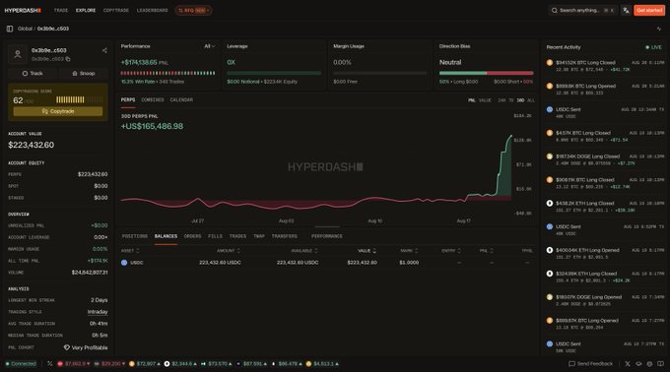Viewport: 670px width, 372px height.
Task: Click the percent icon in ticker bar
Action: 50,364
